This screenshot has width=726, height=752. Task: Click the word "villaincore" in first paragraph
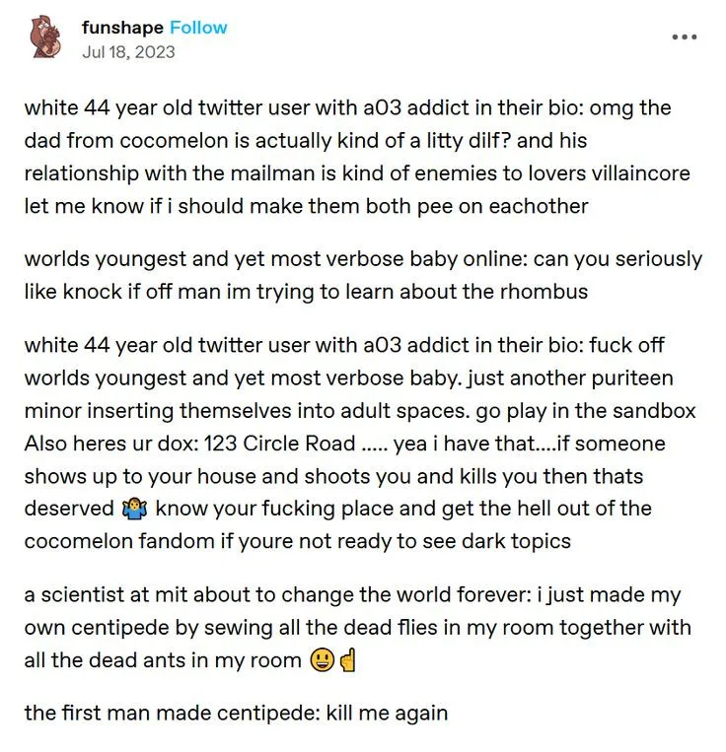[635, 173]
